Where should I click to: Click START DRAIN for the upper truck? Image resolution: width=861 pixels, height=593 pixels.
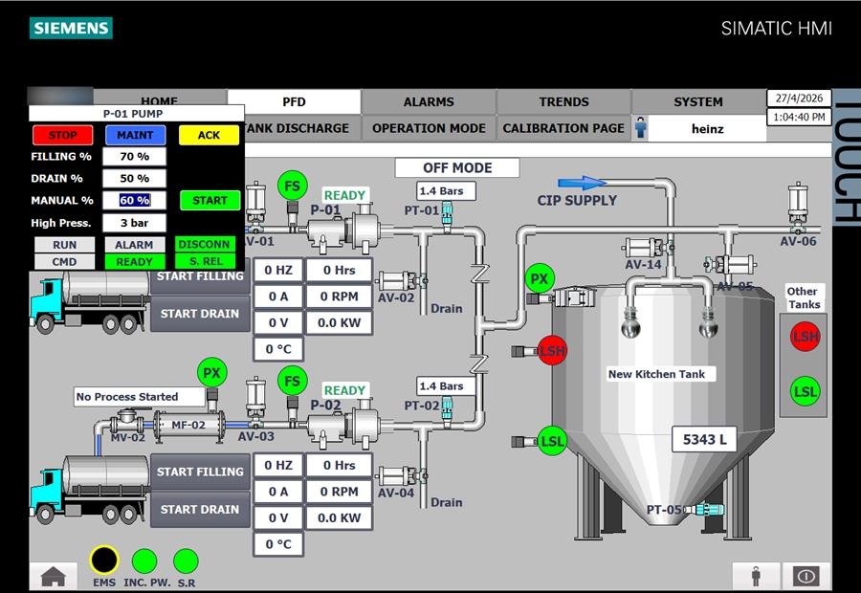tap(200, 314)
